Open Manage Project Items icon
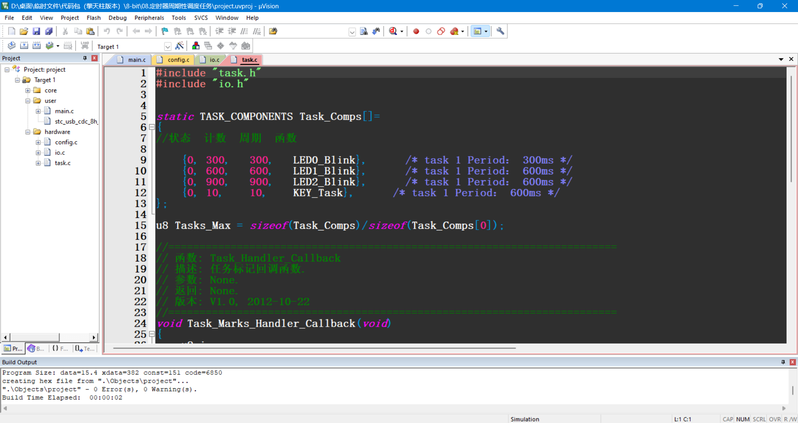The image size is (798, 423). (196, 46)
